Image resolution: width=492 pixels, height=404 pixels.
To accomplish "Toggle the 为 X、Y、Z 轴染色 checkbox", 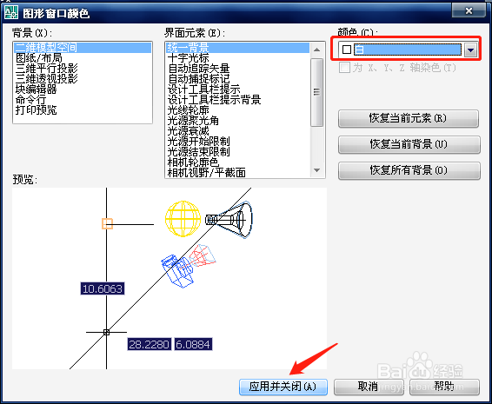I will [344, 68].
